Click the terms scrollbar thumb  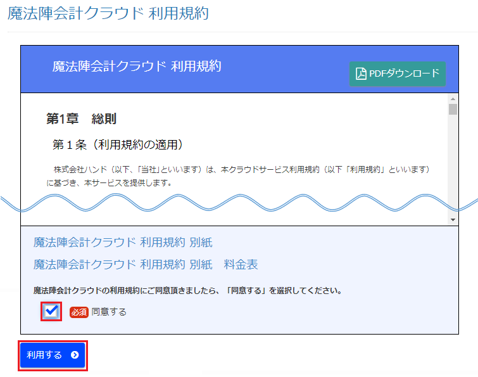coord(453,110)
